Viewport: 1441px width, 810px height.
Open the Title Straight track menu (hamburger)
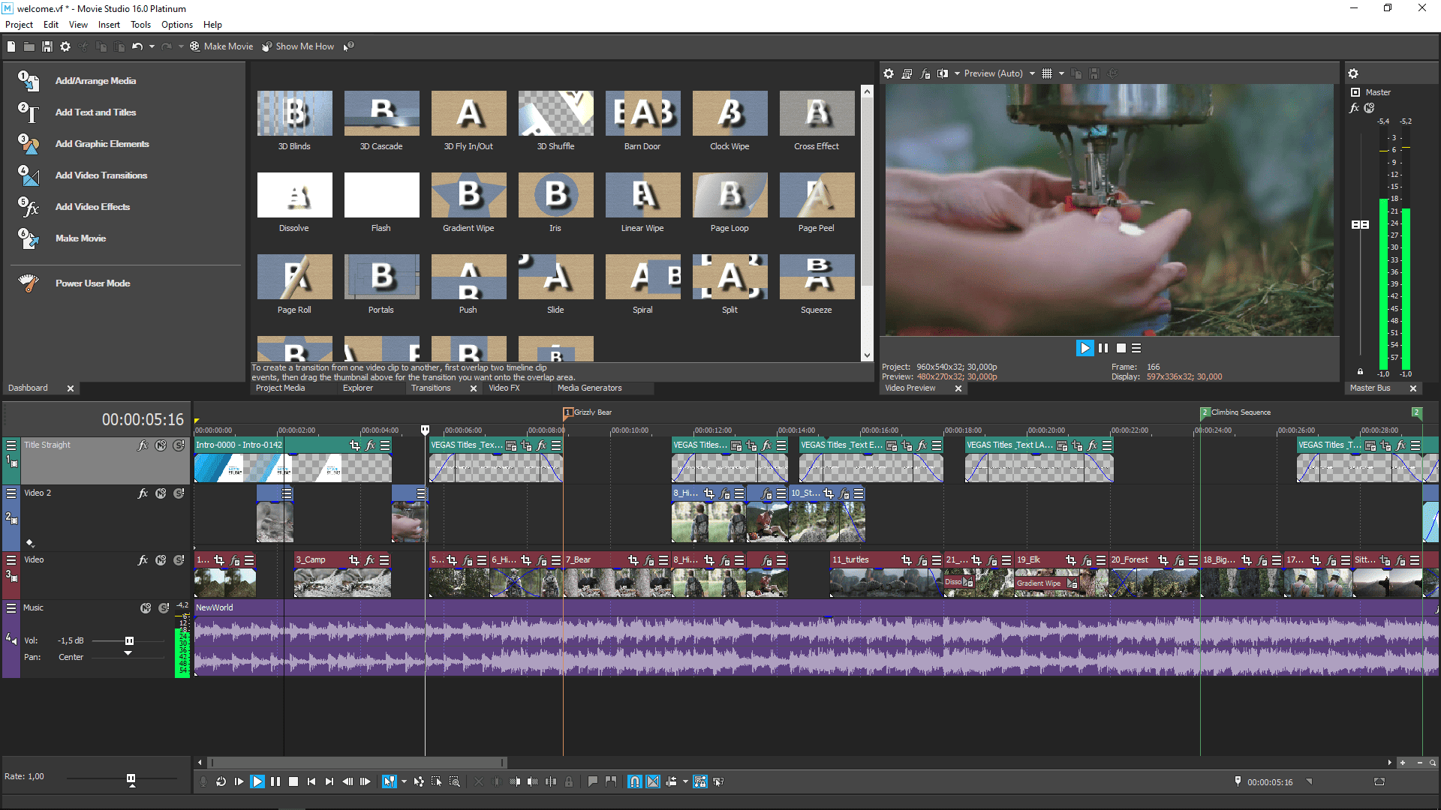click(x=11, y=445)
